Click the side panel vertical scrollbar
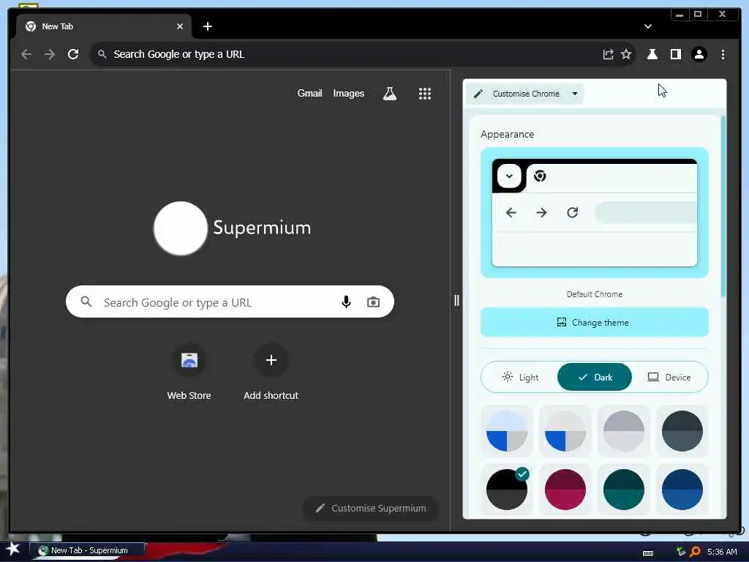This screenshot has height=562, width=749. click(723, 206)
